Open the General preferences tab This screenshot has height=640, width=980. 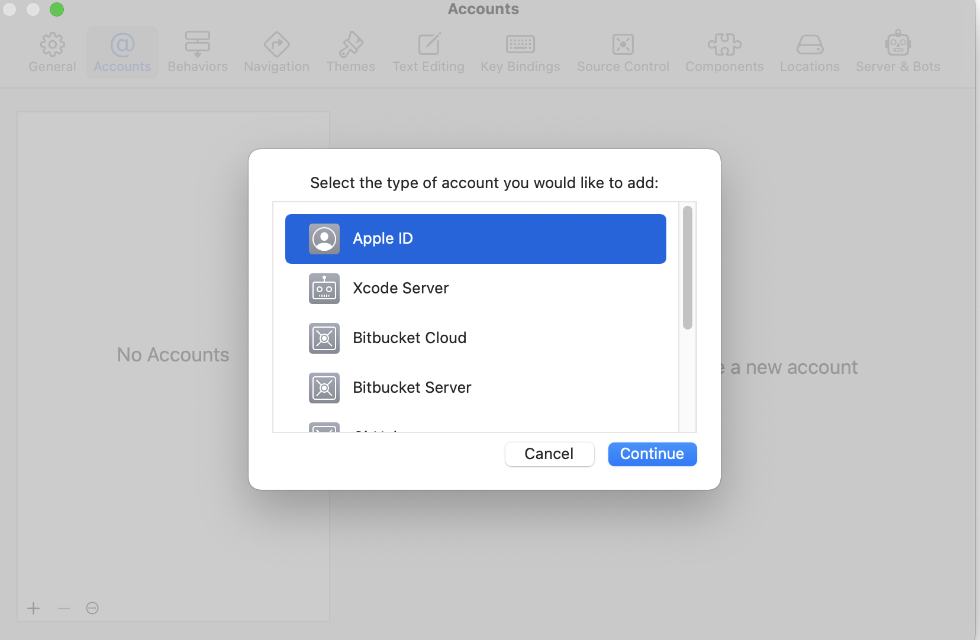pyautogui.click(x=52, y=53)
